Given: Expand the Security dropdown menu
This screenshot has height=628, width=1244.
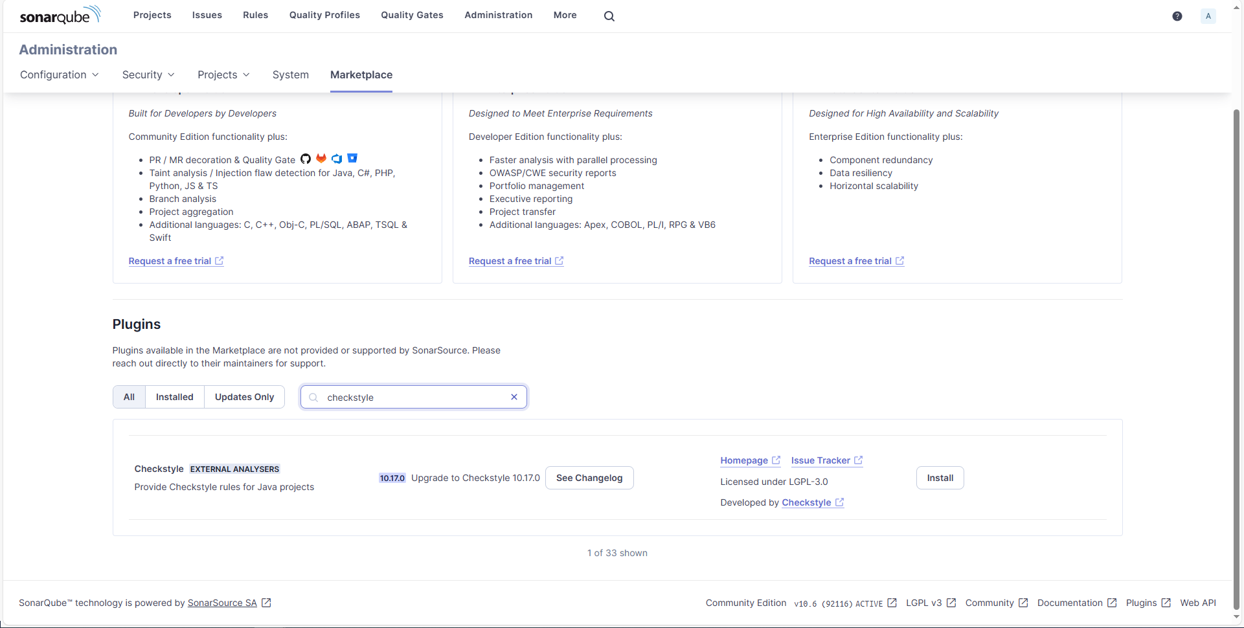Looking at the screenshot, I should tap(148, 74).
